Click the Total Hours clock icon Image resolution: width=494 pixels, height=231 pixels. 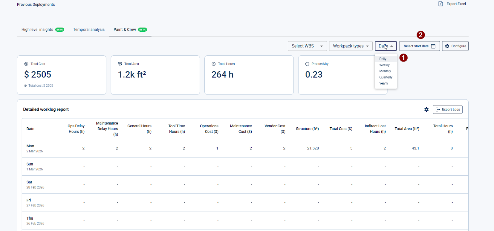(214, 64)
